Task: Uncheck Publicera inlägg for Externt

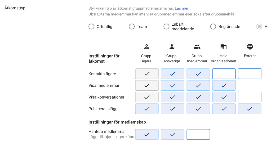Action: pyautogui.click(x=250, y=109)
